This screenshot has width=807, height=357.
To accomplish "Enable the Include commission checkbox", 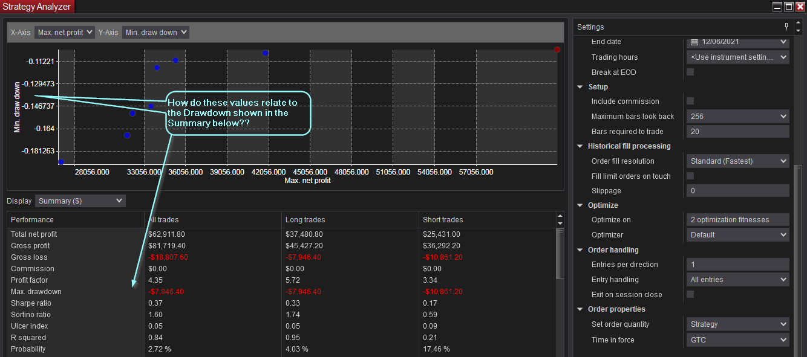I will click(x=690, y=101).
